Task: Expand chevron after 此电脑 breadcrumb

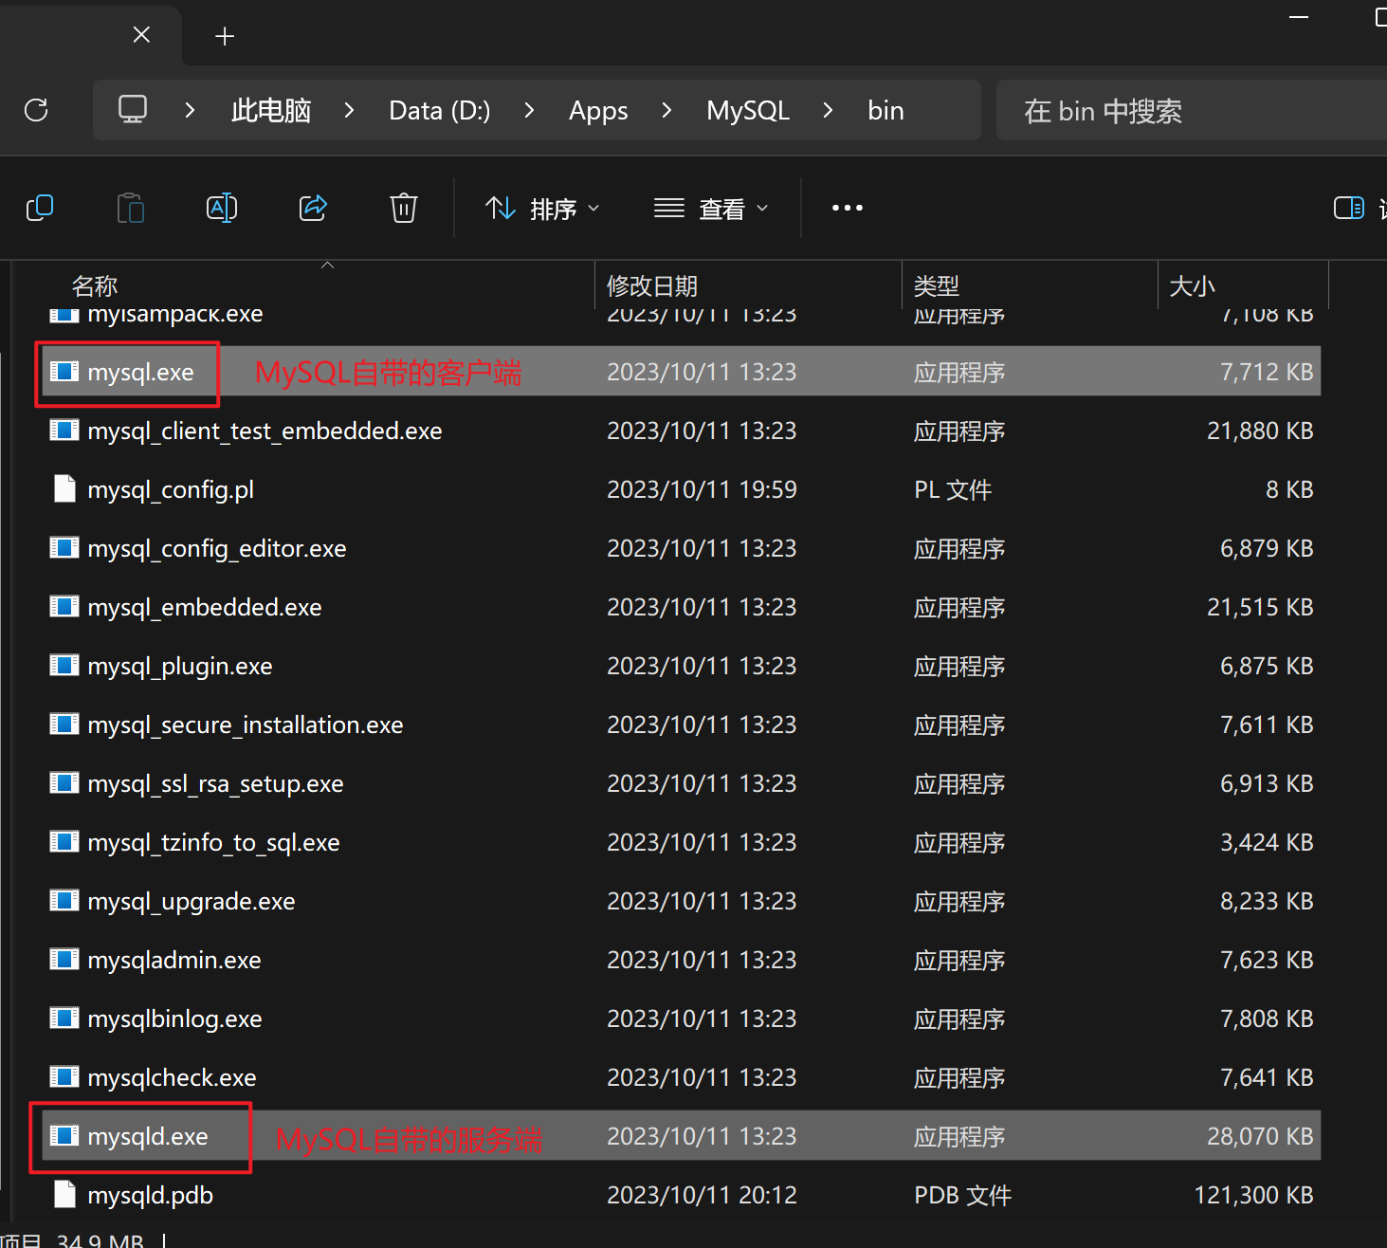Action: (x=349, y=110)
